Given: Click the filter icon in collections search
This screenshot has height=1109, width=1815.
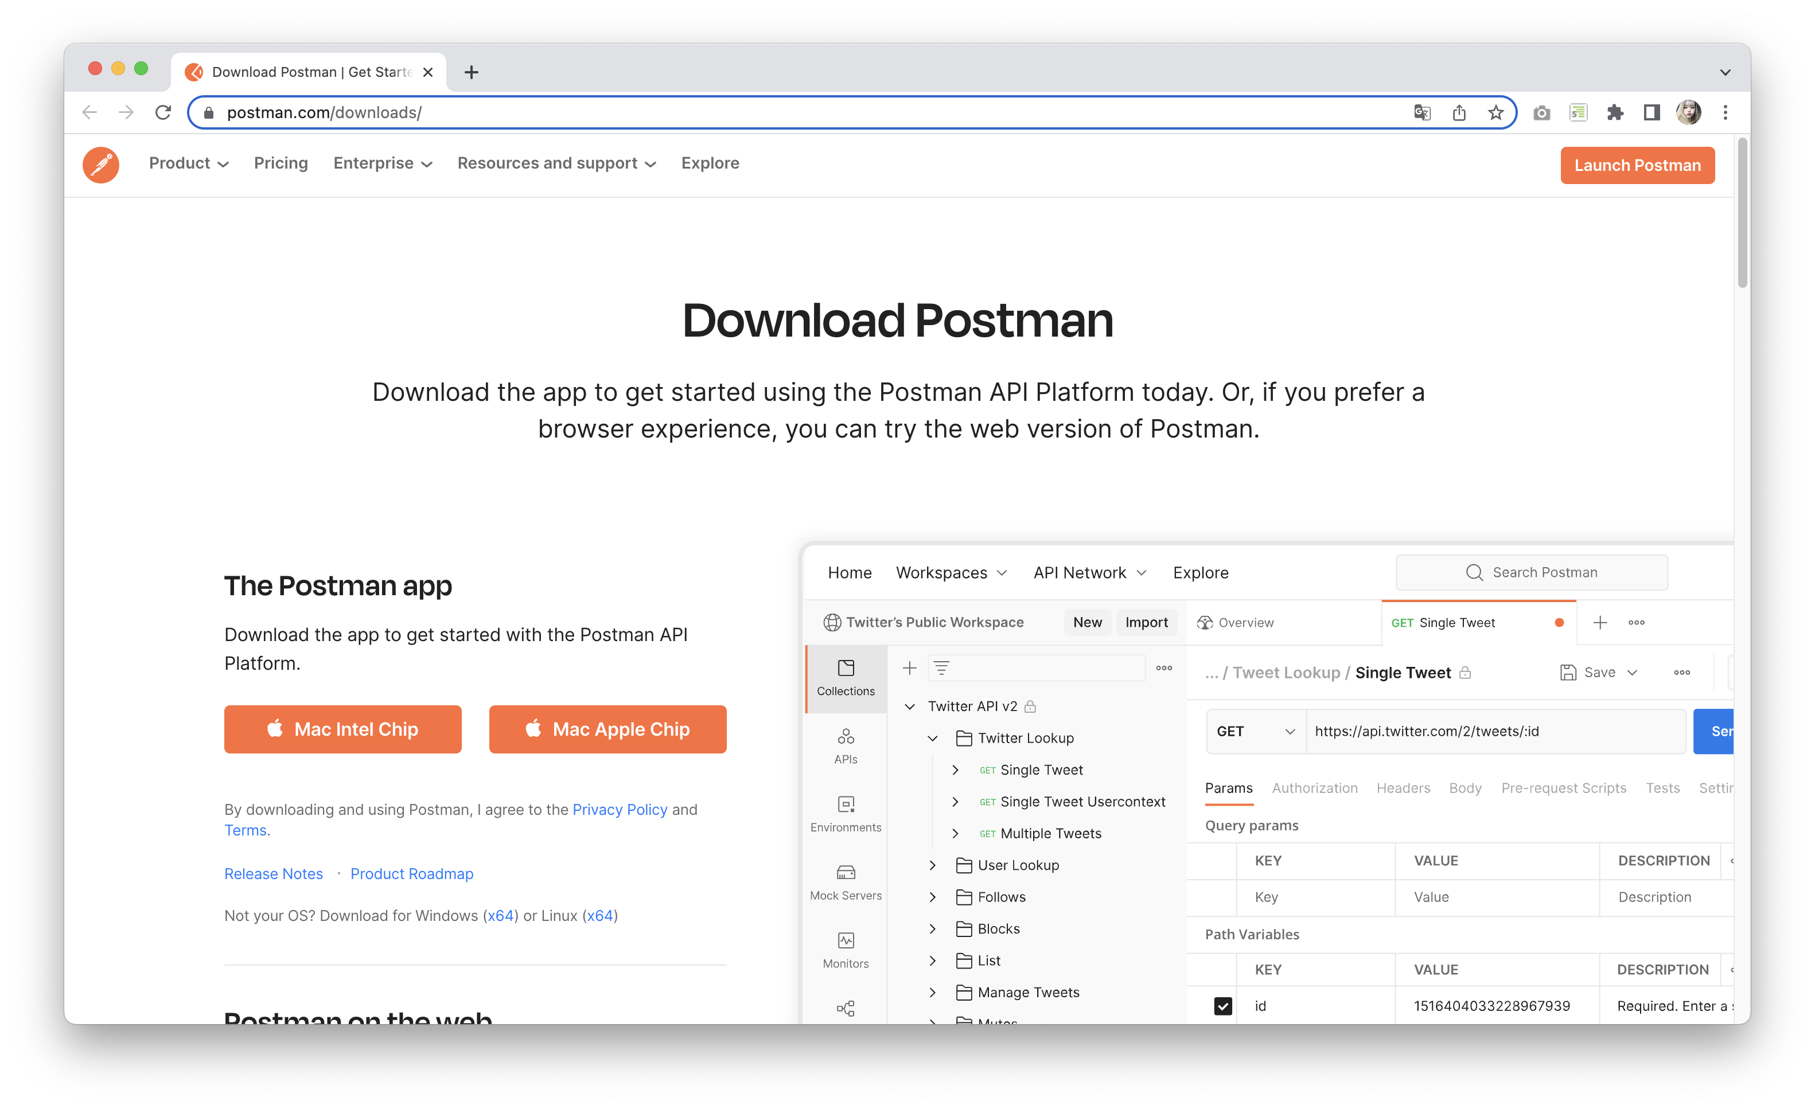Looking at the screenshot, I should [x=941, y=668].
